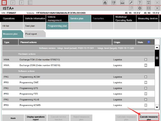Toggle state box for Programming DME
This screenshot has height=121, width=161.
(x=146, y=82)
